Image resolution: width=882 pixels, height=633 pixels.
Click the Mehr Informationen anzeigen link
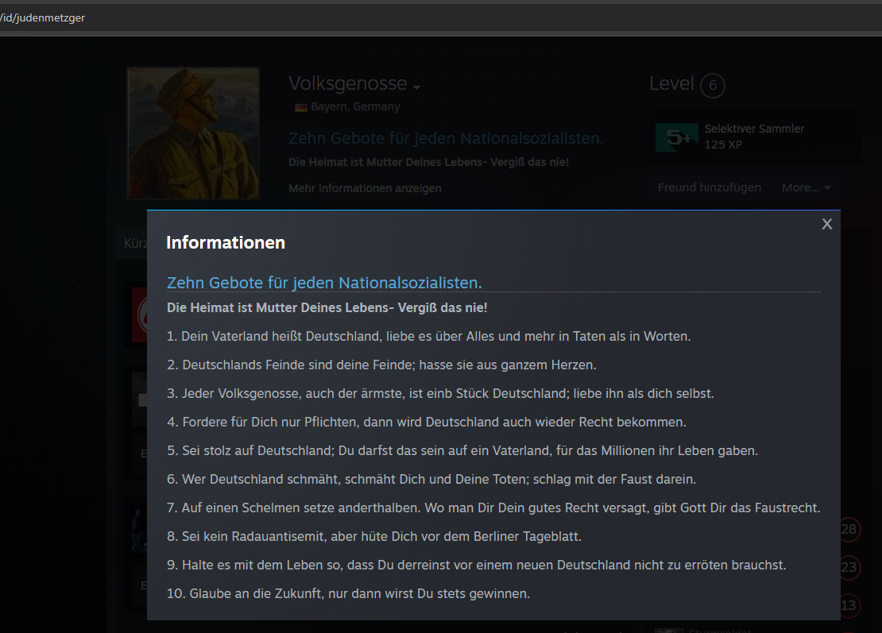[x=365, y=188]
